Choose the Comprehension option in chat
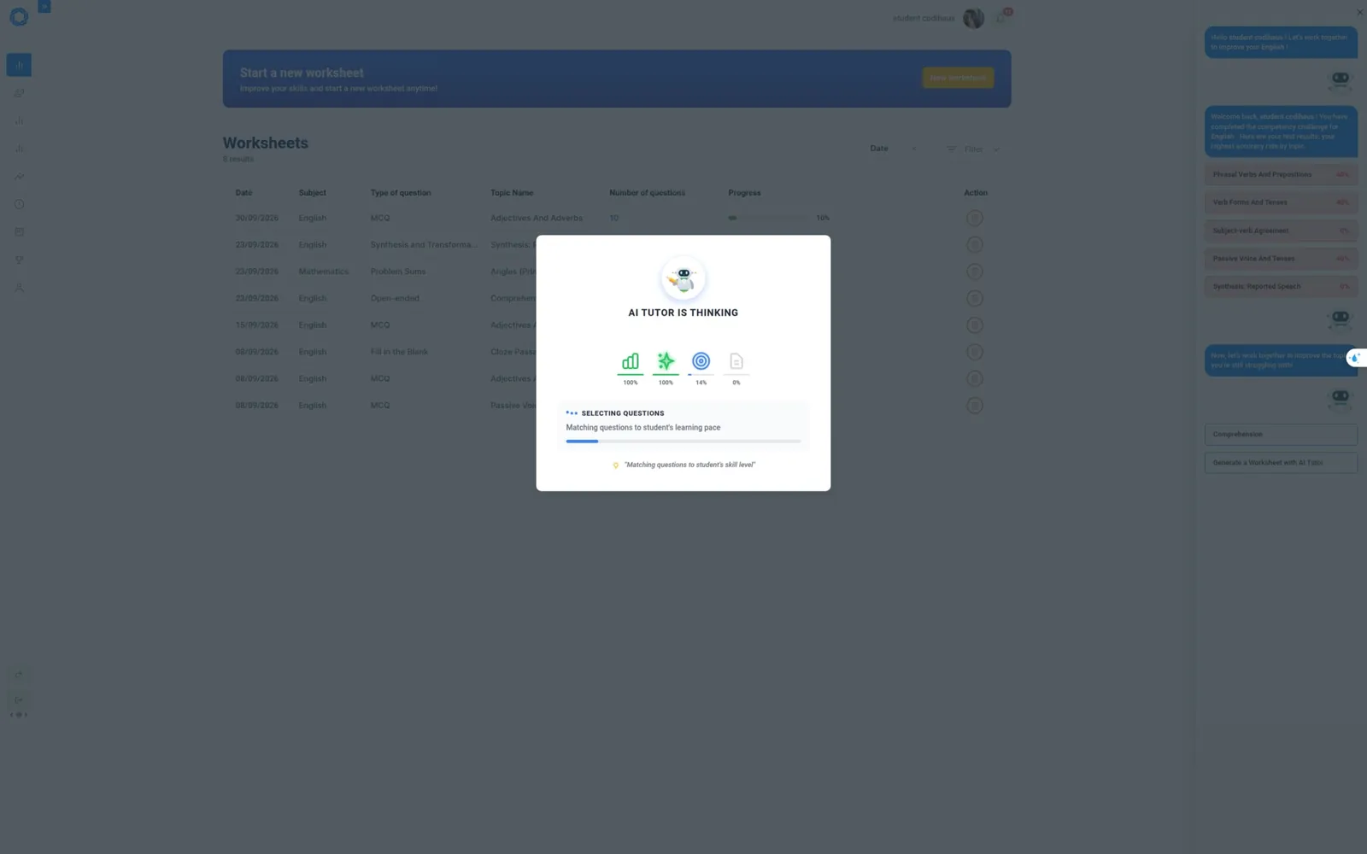Screen dimensions: 1367x854 pyautogui.click(x=1281, y=435)
